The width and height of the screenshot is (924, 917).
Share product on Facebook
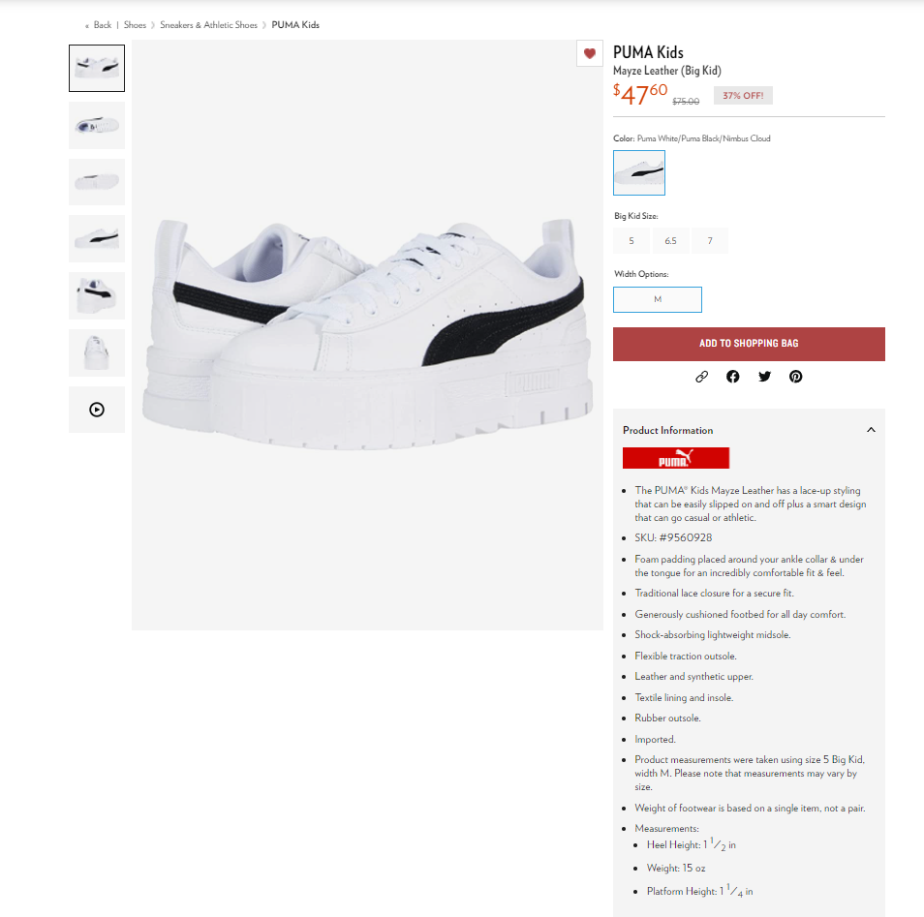(732, 377)
